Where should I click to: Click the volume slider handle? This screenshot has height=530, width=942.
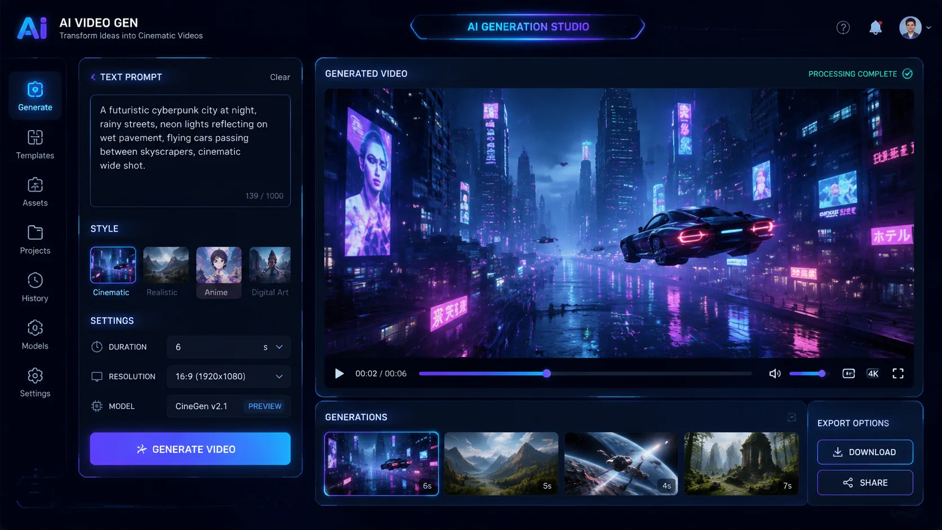822,373
